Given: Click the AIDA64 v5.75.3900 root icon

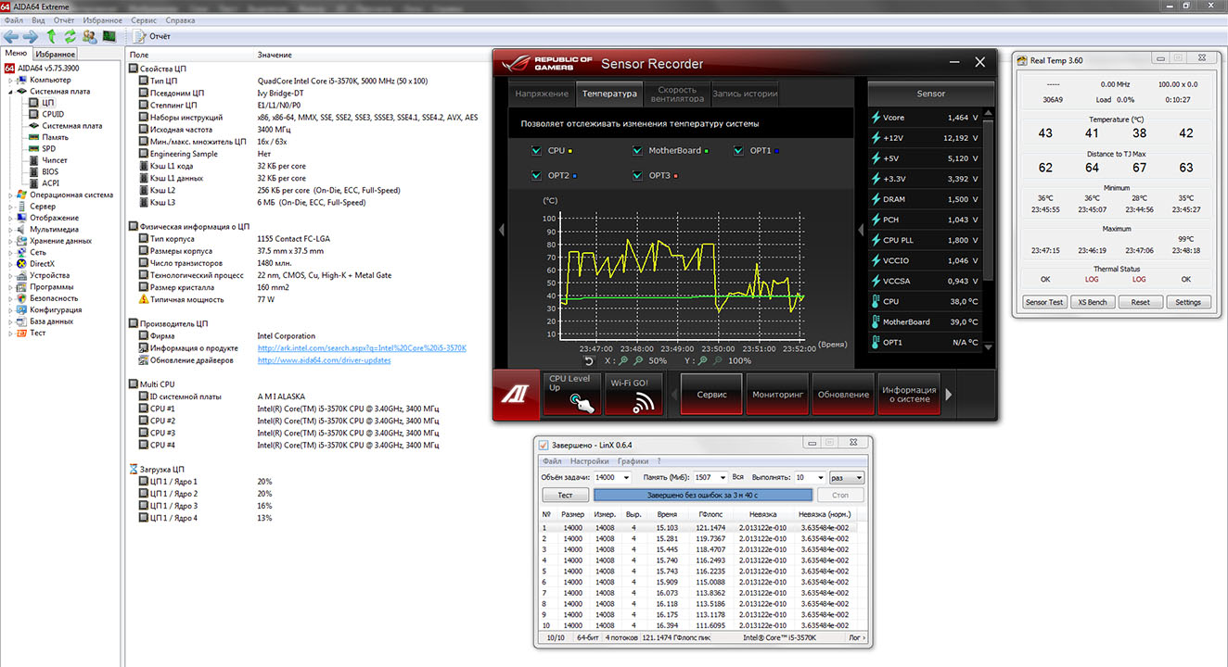Looking at the screenshot, I should click(x=10, y=69).
